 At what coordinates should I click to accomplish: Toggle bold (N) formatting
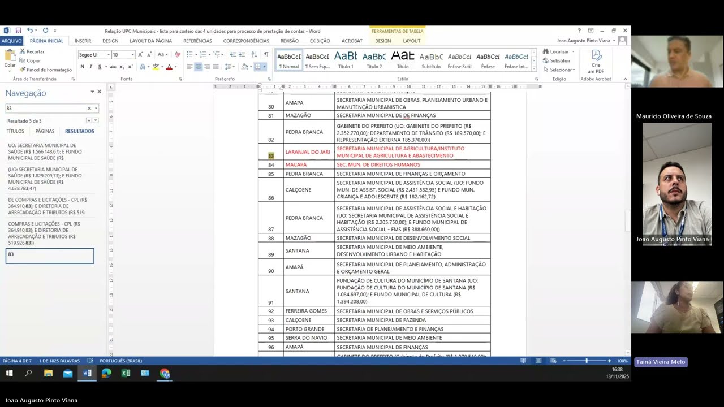click(x=83, y=67)
